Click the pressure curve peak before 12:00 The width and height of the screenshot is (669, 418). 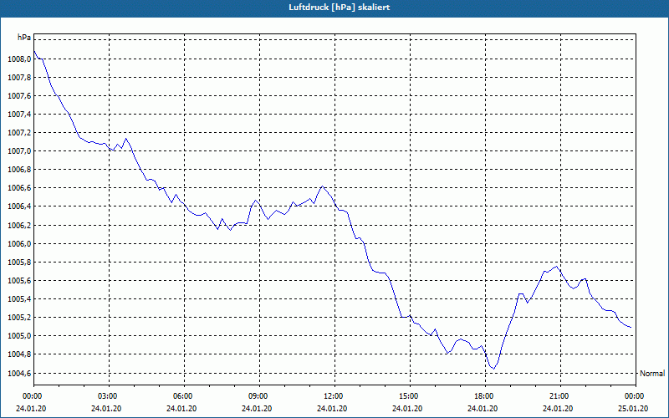322,186
